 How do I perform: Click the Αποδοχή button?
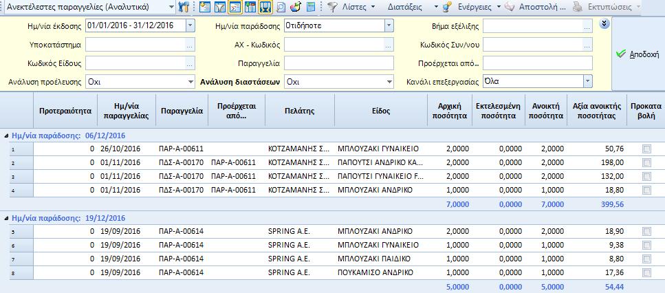638,54
